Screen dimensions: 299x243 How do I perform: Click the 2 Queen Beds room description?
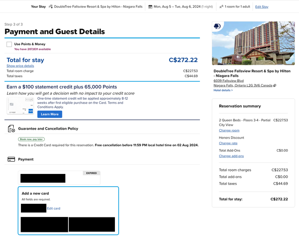pyautogui.click(x=245, y=122)
